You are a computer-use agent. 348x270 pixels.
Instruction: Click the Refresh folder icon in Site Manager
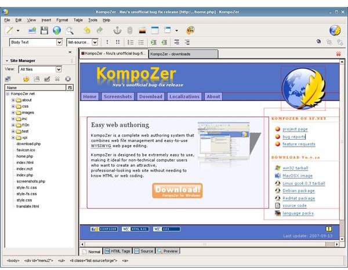[26, 79]
